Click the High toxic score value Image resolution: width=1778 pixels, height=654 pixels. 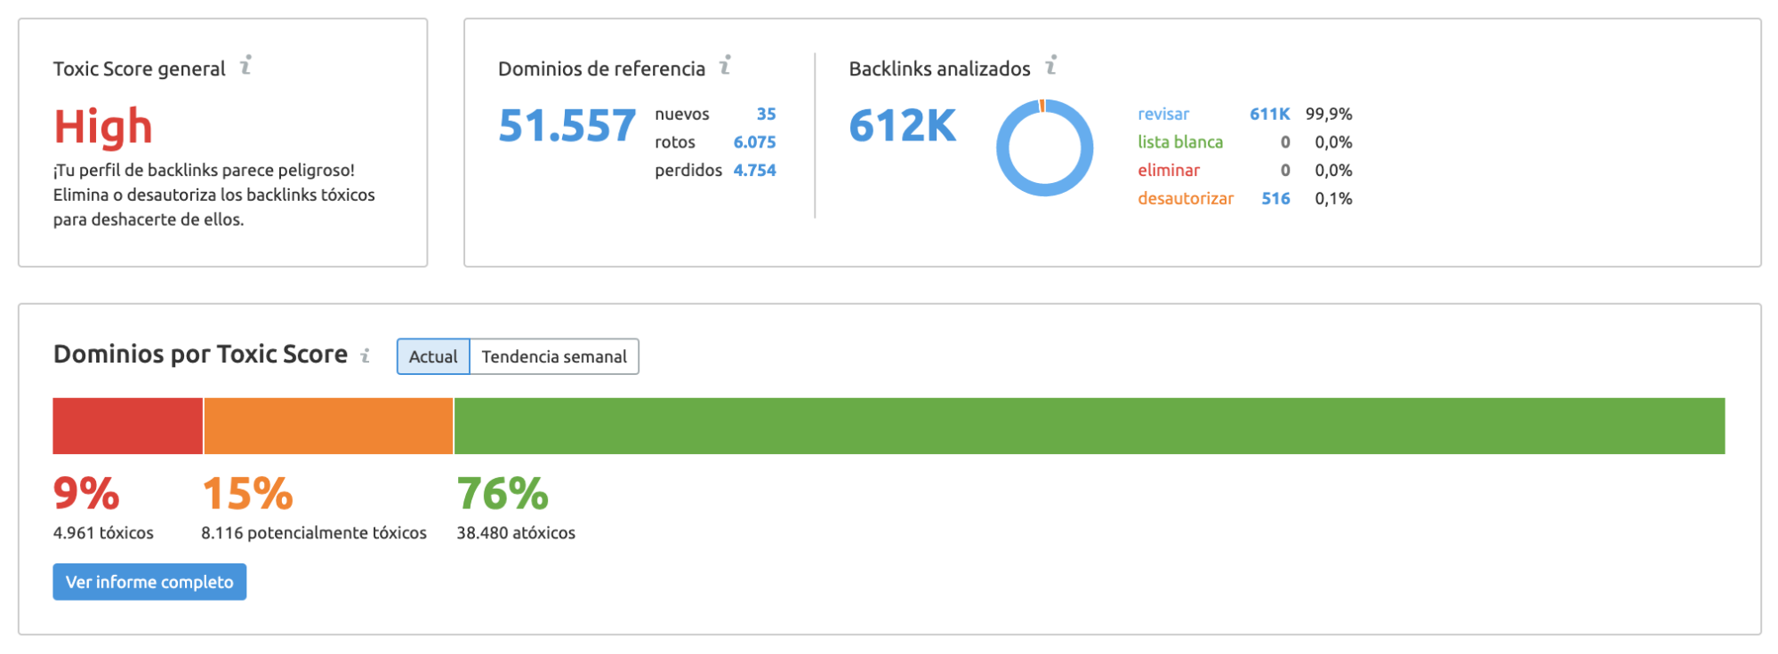[103, 127]
